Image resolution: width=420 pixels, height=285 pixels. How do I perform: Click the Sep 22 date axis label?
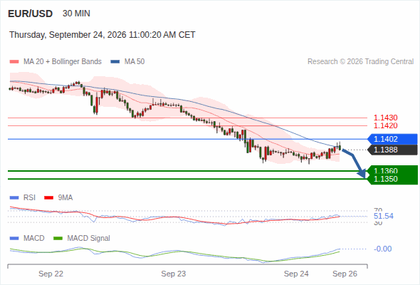[51, 274]
